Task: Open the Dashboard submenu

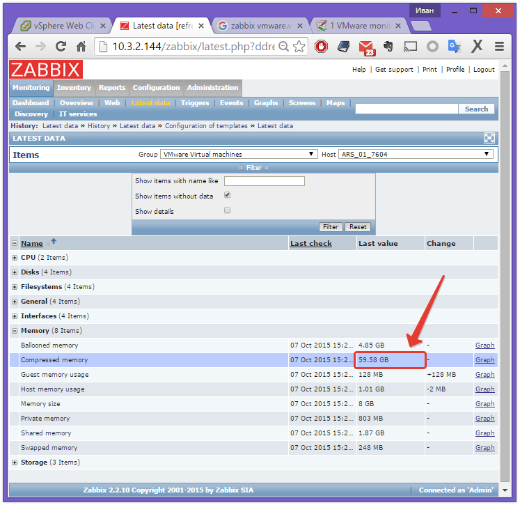Action: [x=31, y=103]
